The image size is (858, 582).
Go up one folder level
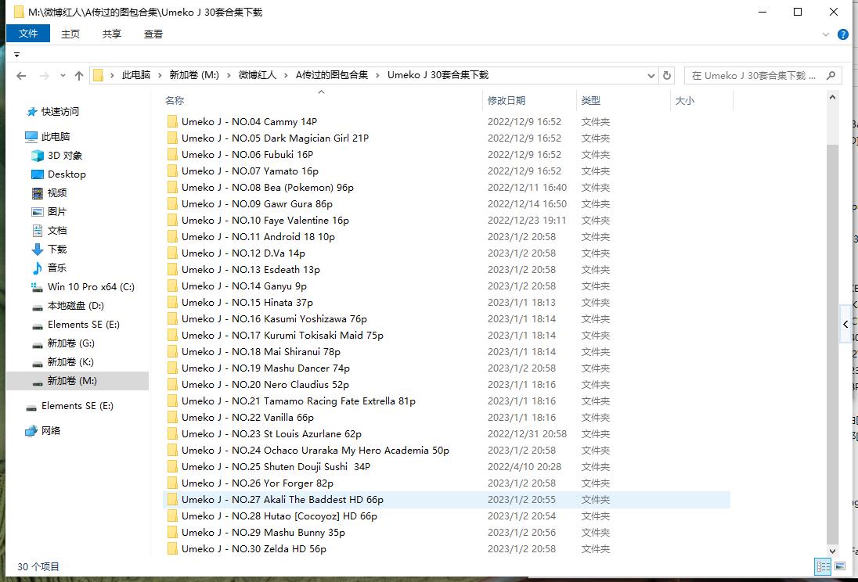79,75
